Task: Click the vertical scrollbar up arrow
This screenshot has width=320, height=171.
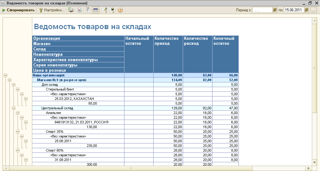Action: [x=314, y=21]
